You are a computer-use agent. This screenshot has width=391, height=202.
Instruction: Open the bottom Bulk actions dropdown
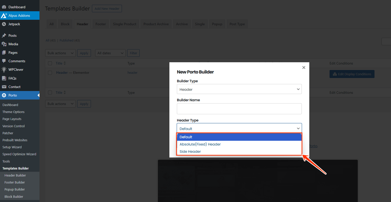click(x=60, y=104)
